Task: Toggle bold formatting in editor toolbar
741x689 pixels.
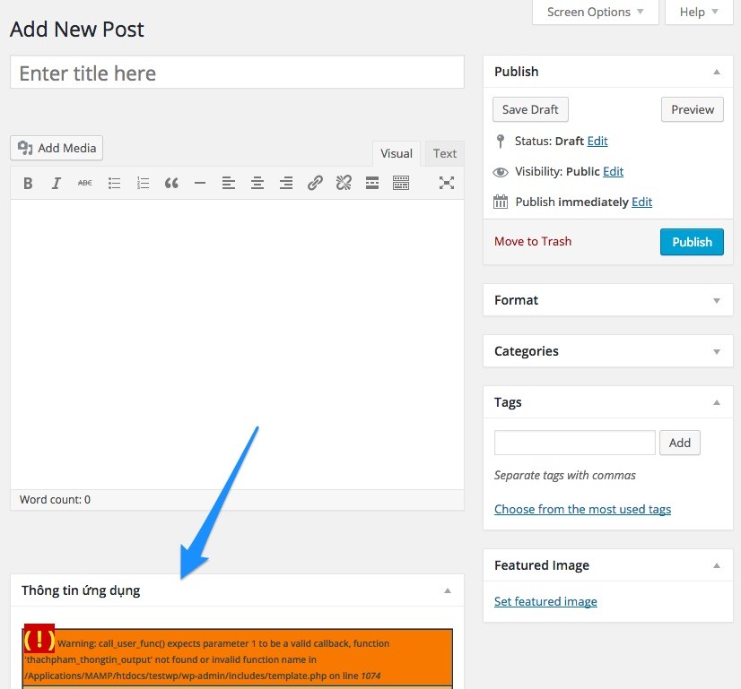Action: click(28, 183)
